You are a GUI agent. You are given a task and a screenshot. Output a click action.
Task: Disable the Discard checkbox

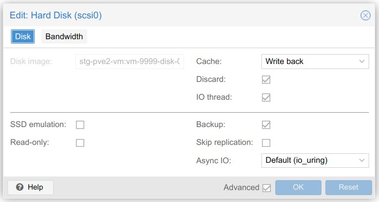(266, 79)
